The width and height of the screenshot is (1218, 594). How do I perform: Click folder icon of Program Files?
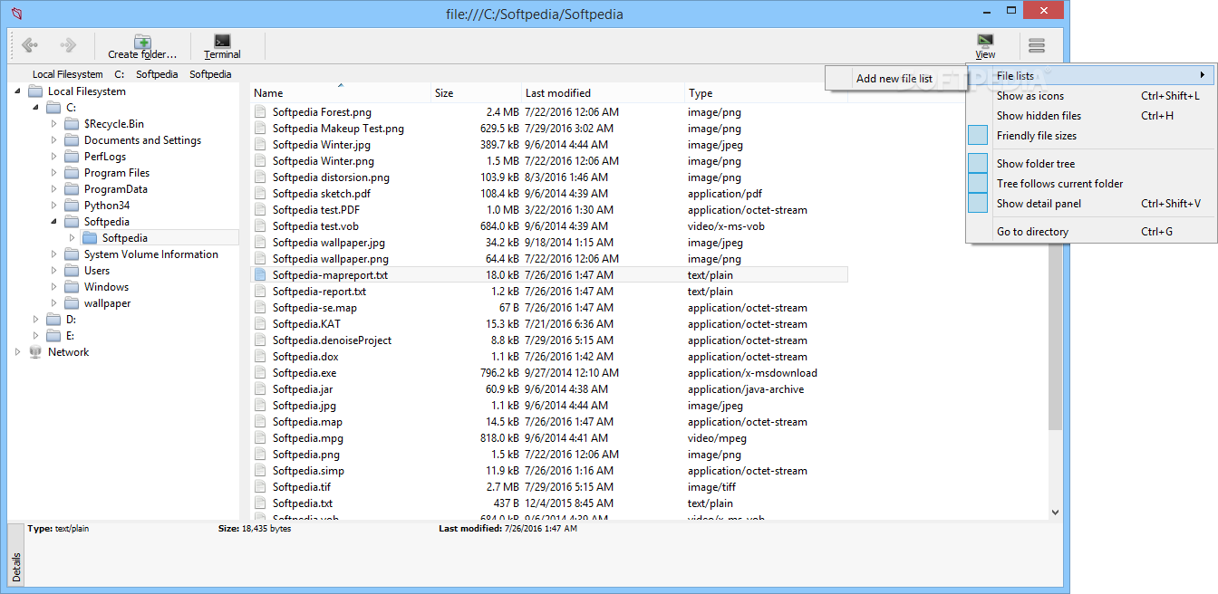pos(72,173)
